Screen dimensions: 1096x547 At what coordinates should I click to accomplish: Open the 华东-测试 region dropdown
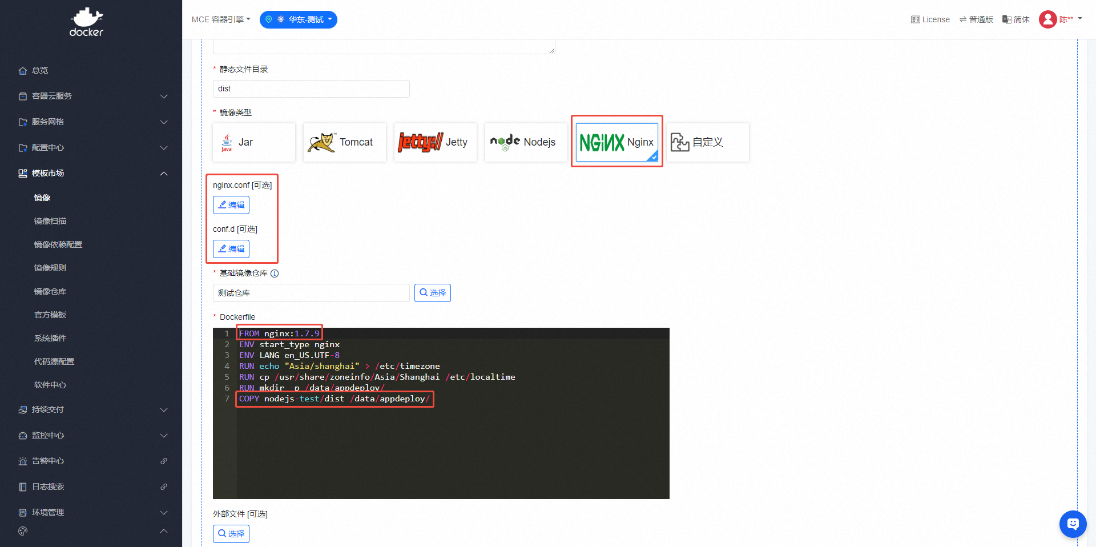click(x=299, y=19)
